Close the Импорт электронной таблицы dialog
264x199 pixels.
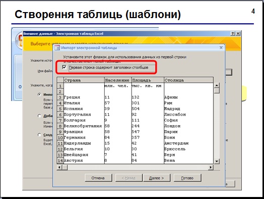221,48
